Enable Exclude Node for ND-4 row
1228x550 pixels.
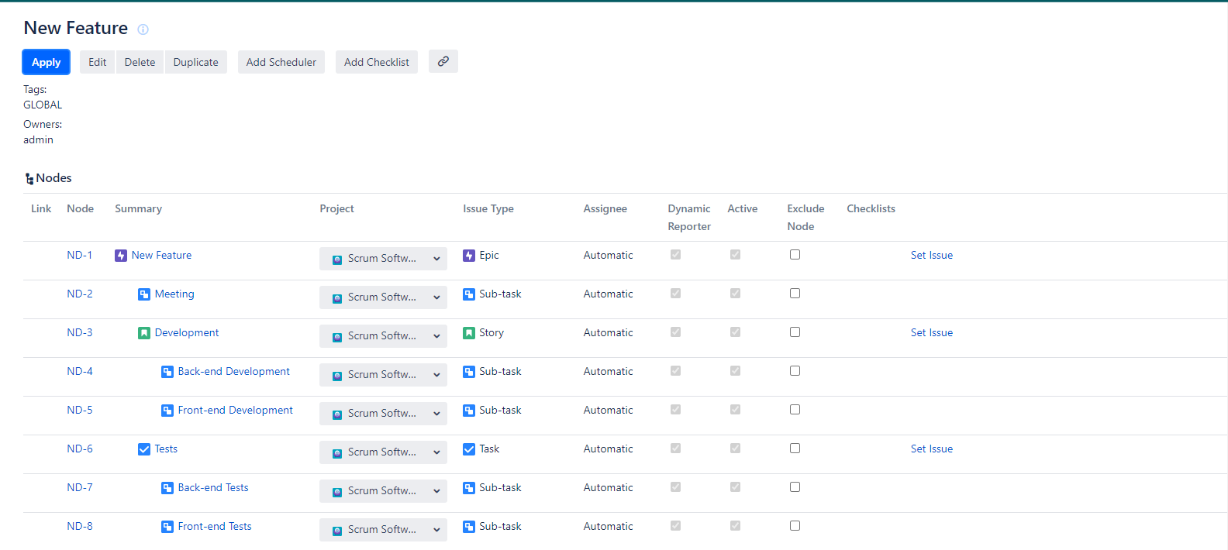tap(795, 371)
